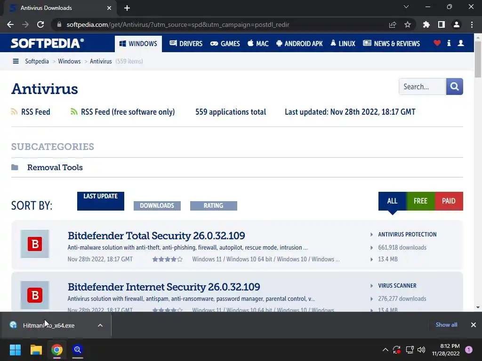Click the orange RSS Feed icon
Screen dimensions: 482x361
tap(14, 112)
